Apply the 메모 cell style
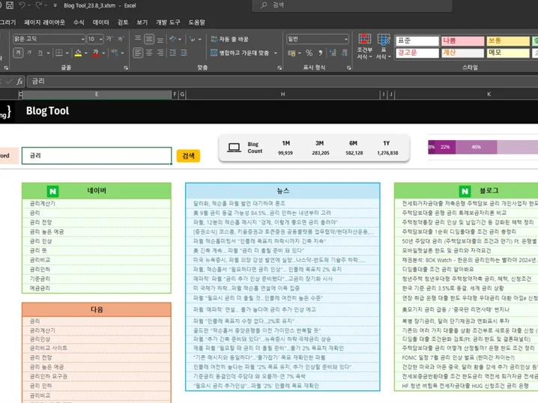 [508, 53]
